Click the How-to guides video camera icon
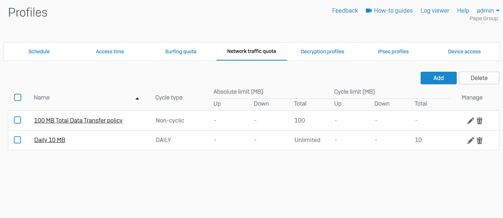The image size is (503, 218). click(369, 11)
